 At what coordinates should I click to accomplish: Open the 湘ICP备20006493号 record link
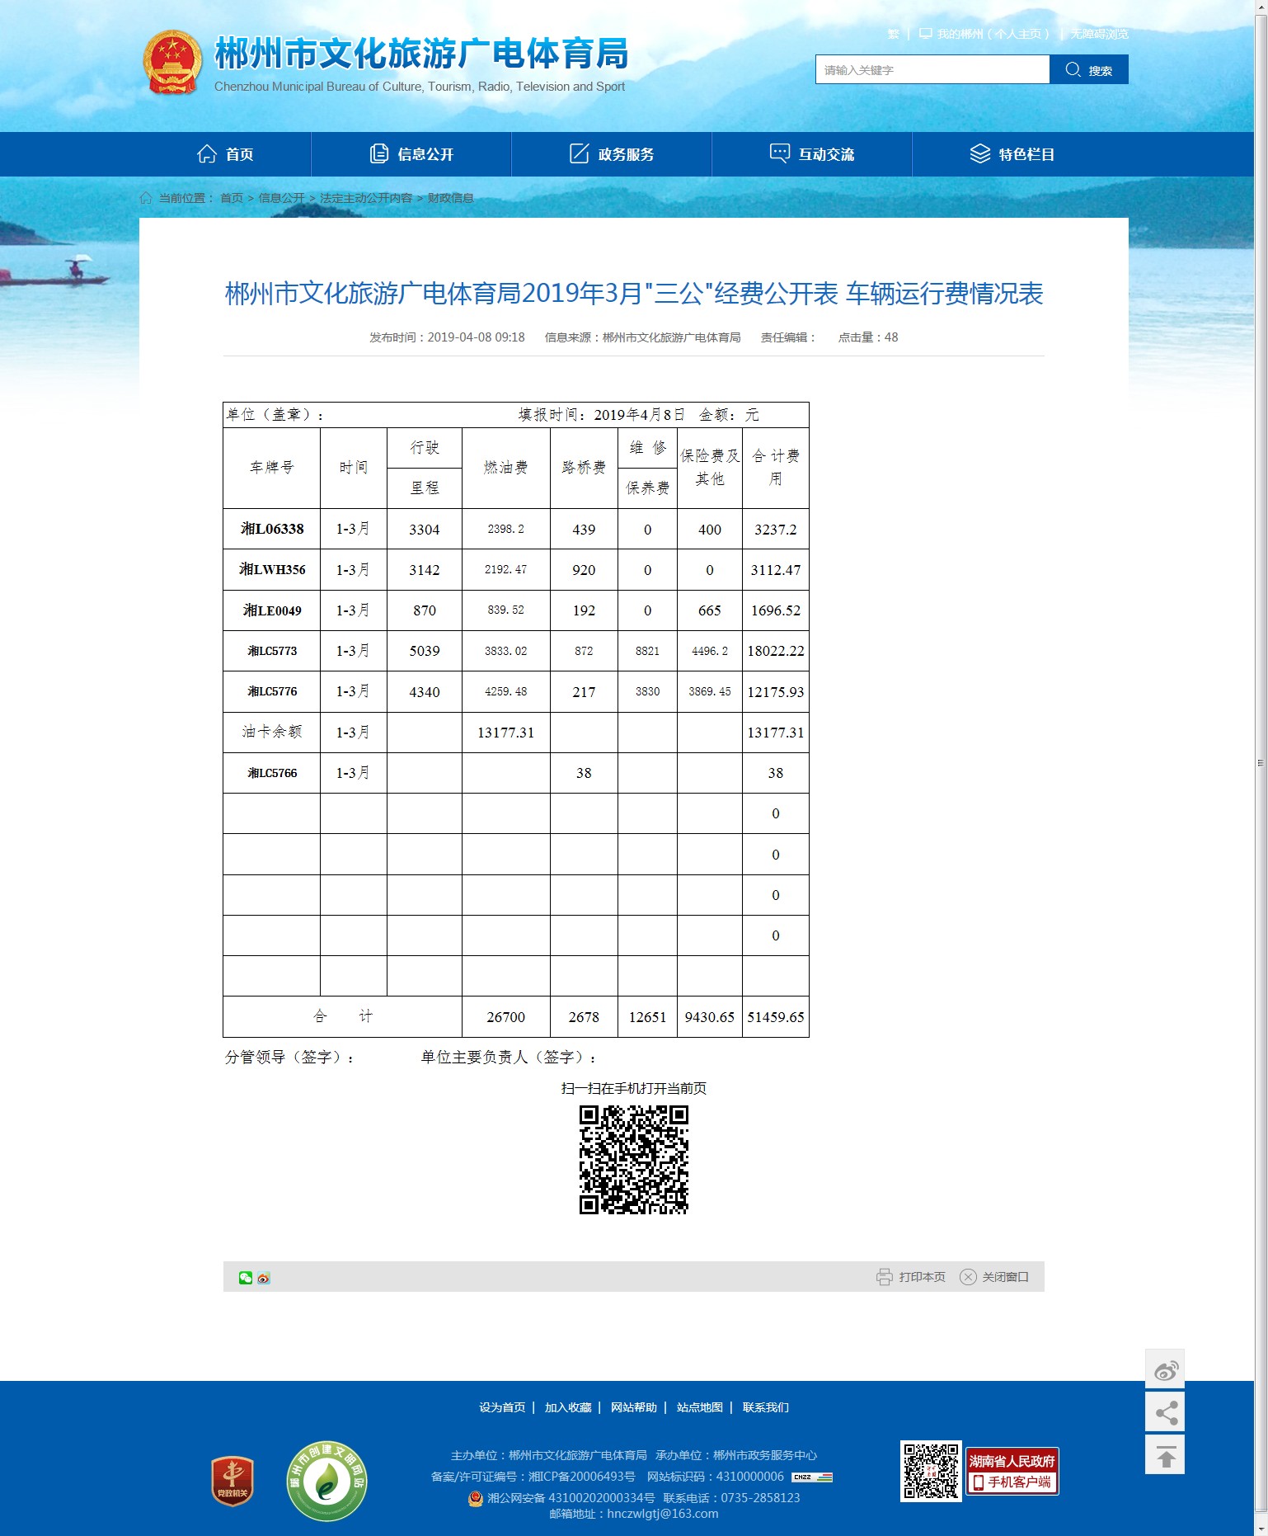pos(582,1477)
